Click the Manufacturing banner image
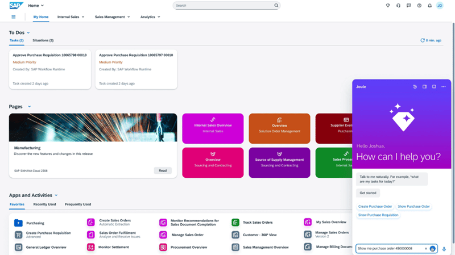The width and height of the screenshot is (455, 255). (x=93, y=127)
